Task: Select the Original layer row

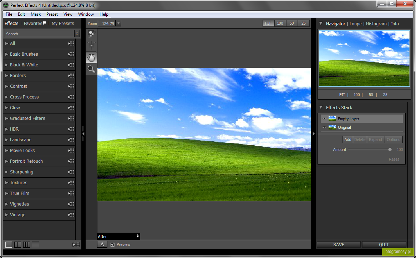Action: (x=361, y=127)
